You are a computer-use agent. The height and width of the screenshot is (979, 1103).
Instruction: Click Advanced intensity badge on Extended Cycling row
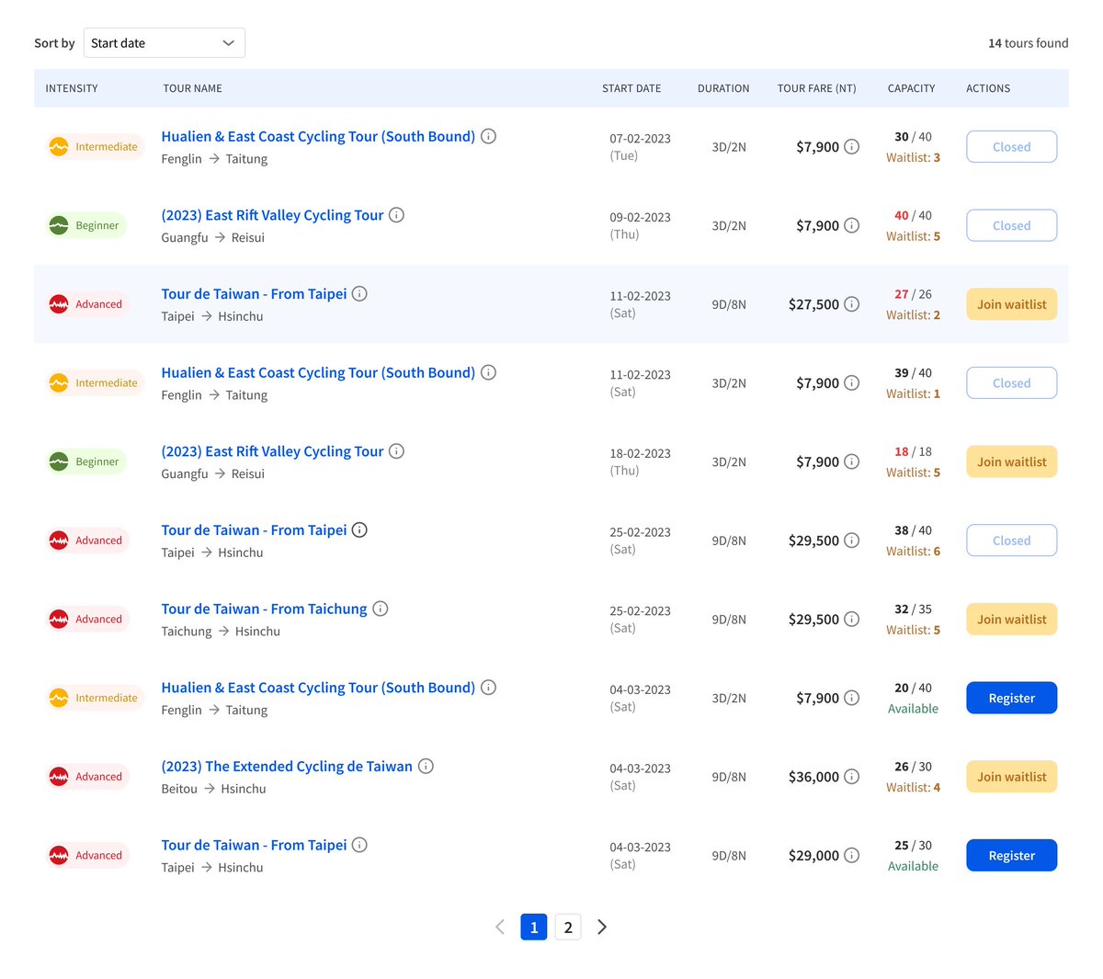pyautogui.click(x=88, y=777)
